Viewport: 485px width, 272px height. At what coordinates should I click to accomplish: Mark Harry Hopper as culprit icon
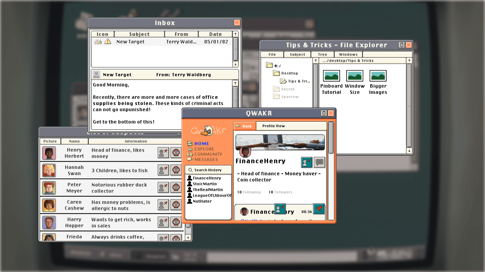coord(176,222)
